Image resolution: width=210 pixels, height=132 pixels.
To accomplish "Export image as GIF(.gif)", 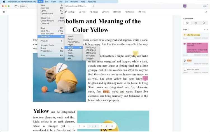I will (x=91, y=59).
